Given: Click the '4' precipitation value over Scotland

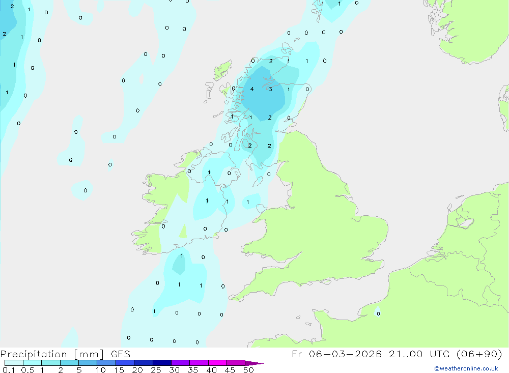Looking at the screenshot, I should pos(252,89).
